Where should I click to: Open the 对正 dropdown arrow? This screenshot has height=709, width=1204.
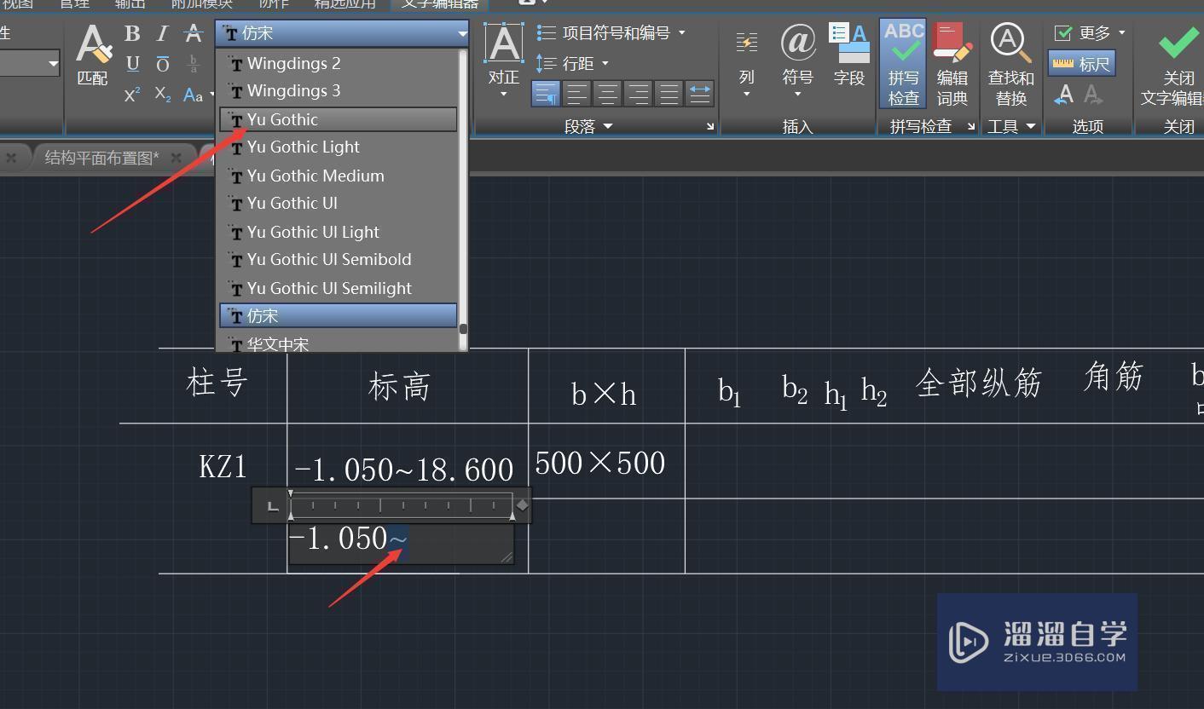[x=504, y=95]
